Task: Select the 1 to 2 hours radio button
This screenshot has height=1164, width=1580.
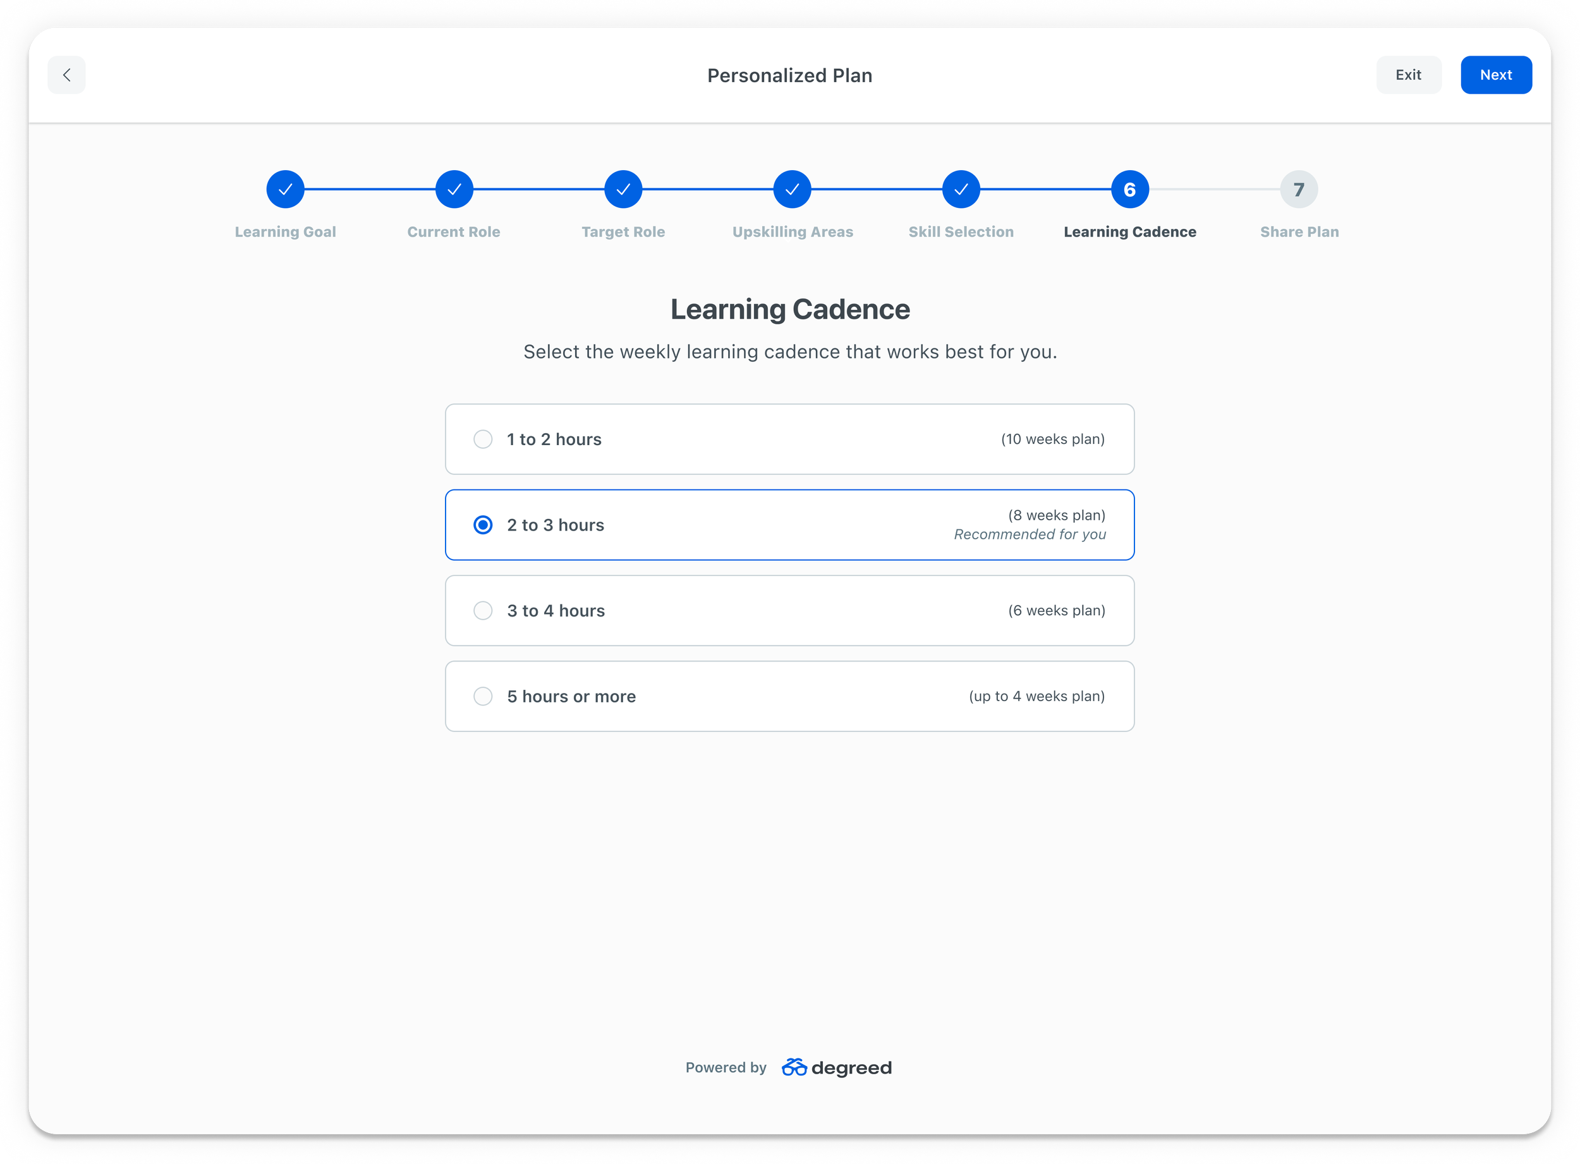Action: click(483, 439)
